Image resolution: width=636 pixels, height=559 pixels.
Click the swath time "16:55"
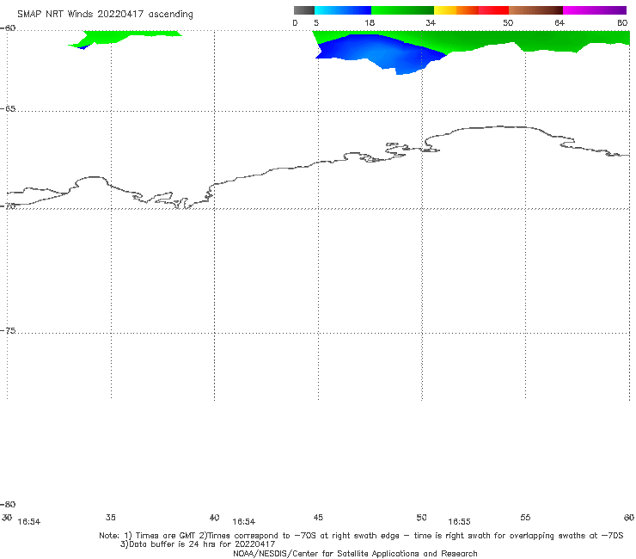click(459, 522)
